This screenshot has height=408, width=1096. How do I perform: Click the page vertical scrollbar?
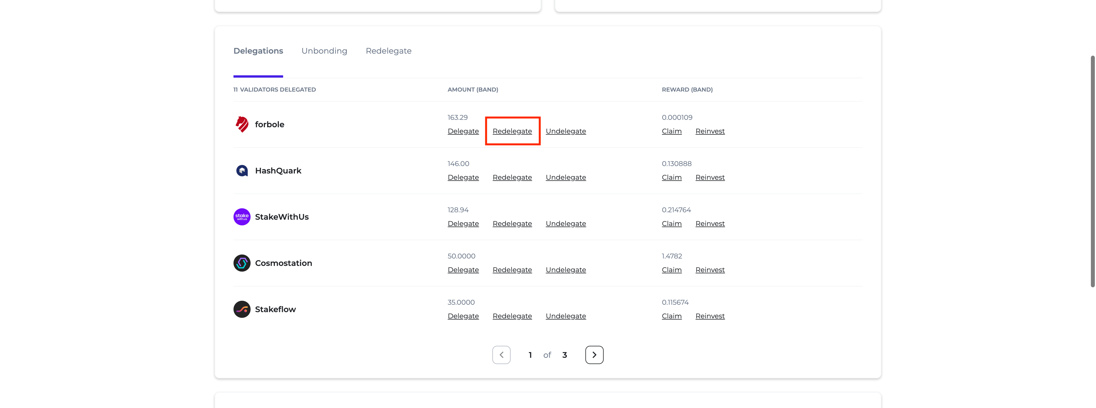click(x=1092, y=171)
